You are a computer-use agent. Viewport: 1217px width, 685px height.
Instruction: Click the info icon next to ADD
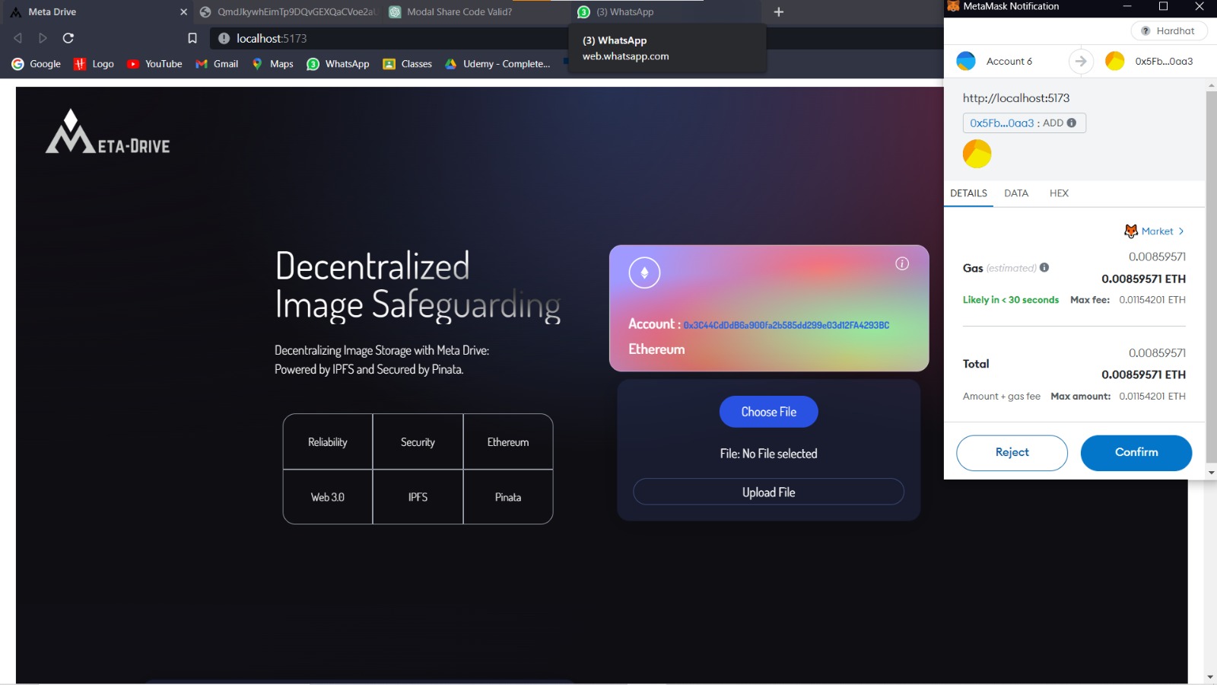pyautogui.click(x=1072, y=123)
